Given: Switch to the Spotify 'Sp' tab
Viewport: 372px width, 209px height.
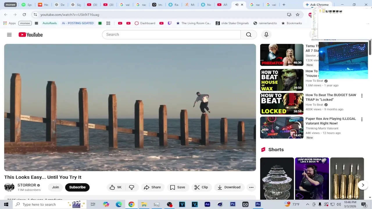Looking at the screenshot, I should click(27, 5).
